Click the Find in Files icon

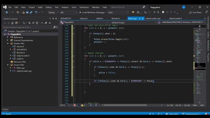coord(133,12)
